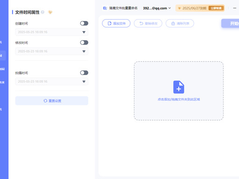
Task: Click the 修改时间 label
Action: tap(21, 43)
